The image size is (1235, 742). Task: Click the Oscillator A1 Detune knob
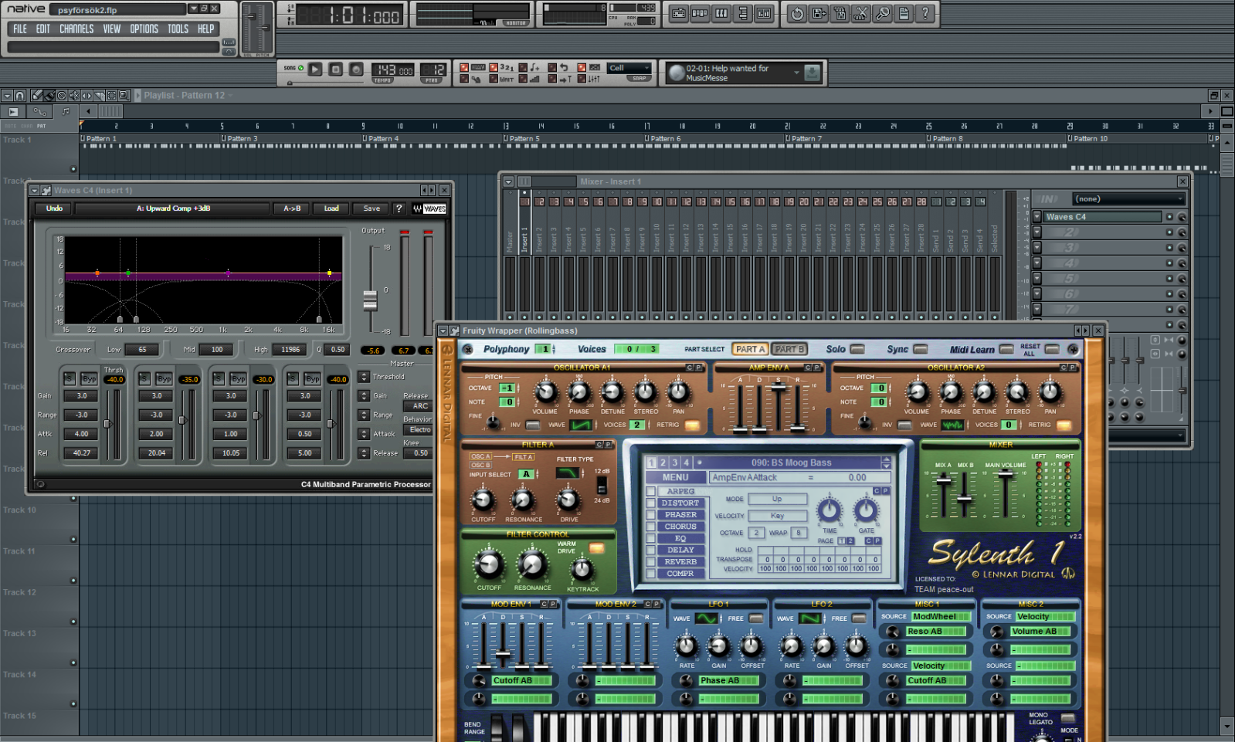(x=612, y=392)
